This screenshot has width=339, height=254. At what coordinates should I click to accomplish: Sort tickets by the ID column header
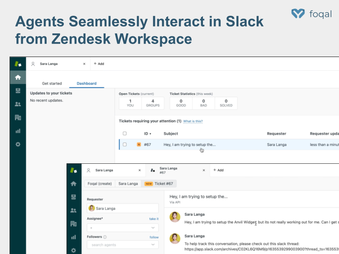(147, 134)
